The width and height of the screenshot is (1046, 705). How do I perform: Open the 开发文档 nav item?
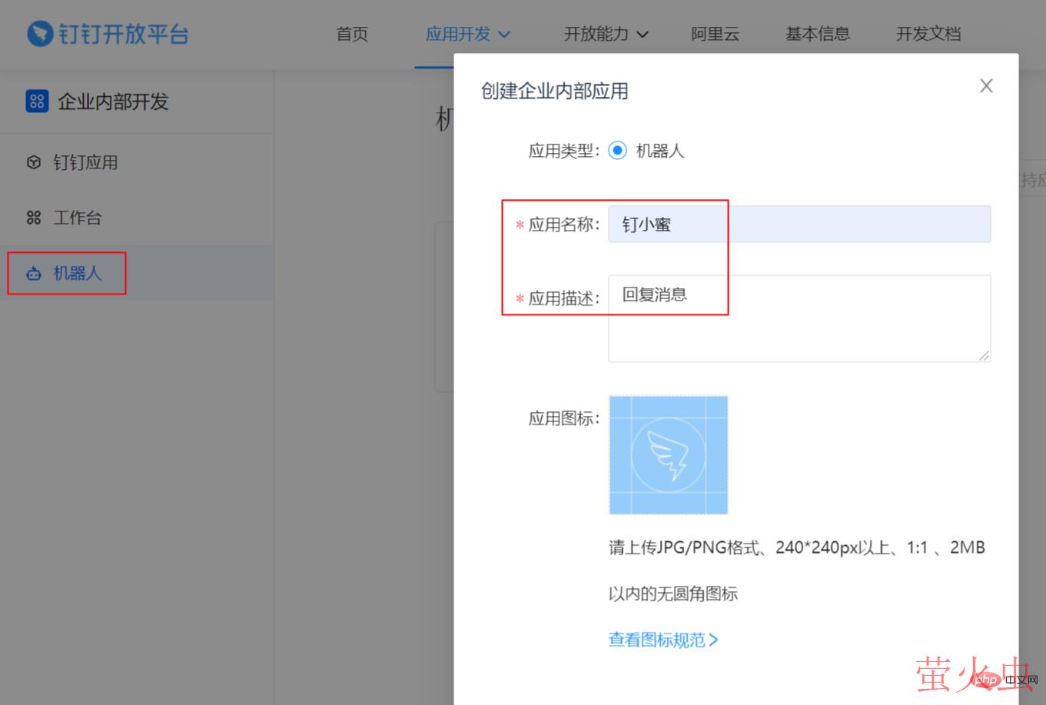pyautogui.click(x=928, y=34)
